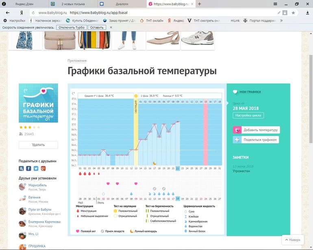Bookmark the page with the star icon

pos(293,13)
